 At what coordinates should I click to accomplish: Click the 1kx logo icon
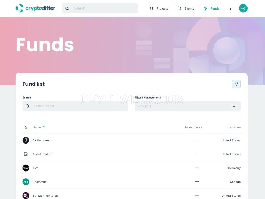tap(26, 168)
